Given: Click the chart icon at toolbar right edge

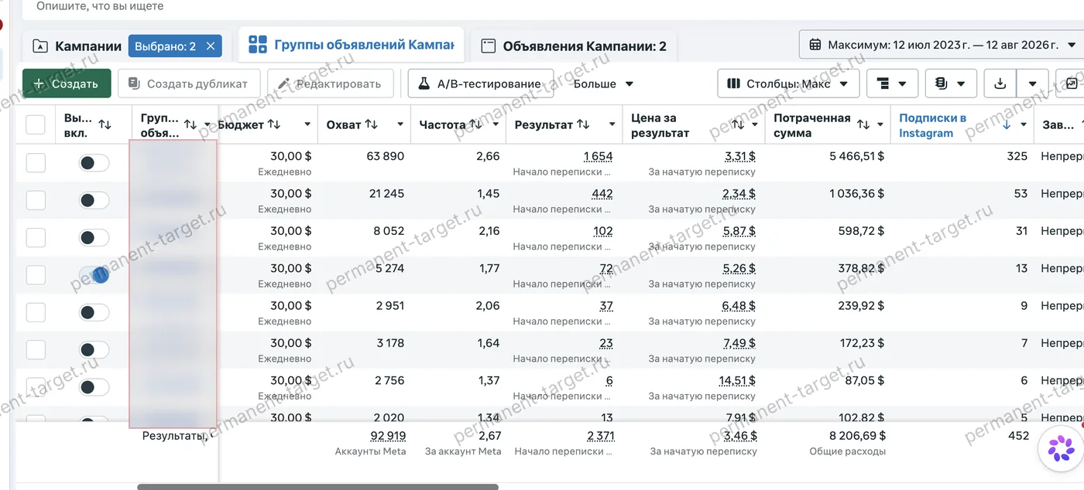Looking at the screenshot, I should (x=1072, y=83).
